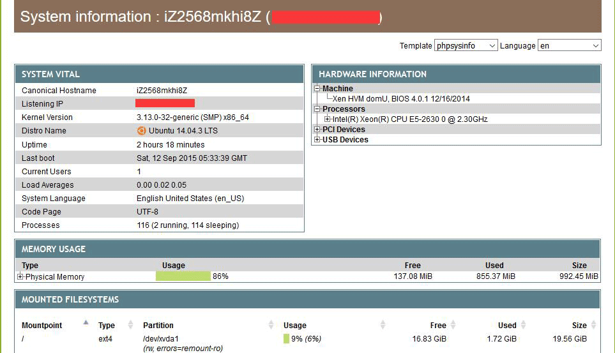Expand the PCI Devices node
The image size is (615, 353).
tap(317, 130)
